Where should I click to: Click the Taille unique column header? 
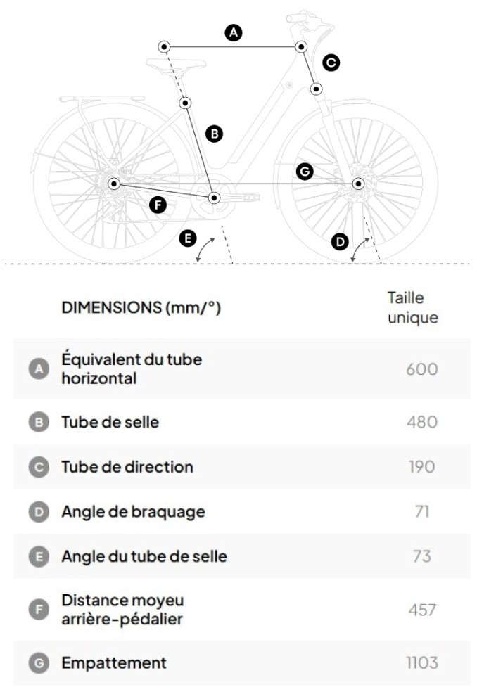(x=413, y=307)
